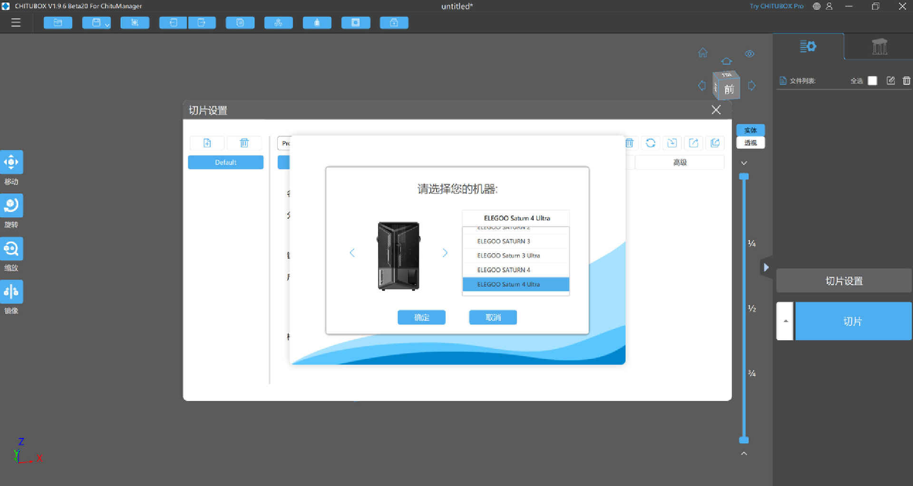Open the machine combo box showing Saturn 4 Ultra
This screenshot has height=486, width=913.
click(516, 218)
